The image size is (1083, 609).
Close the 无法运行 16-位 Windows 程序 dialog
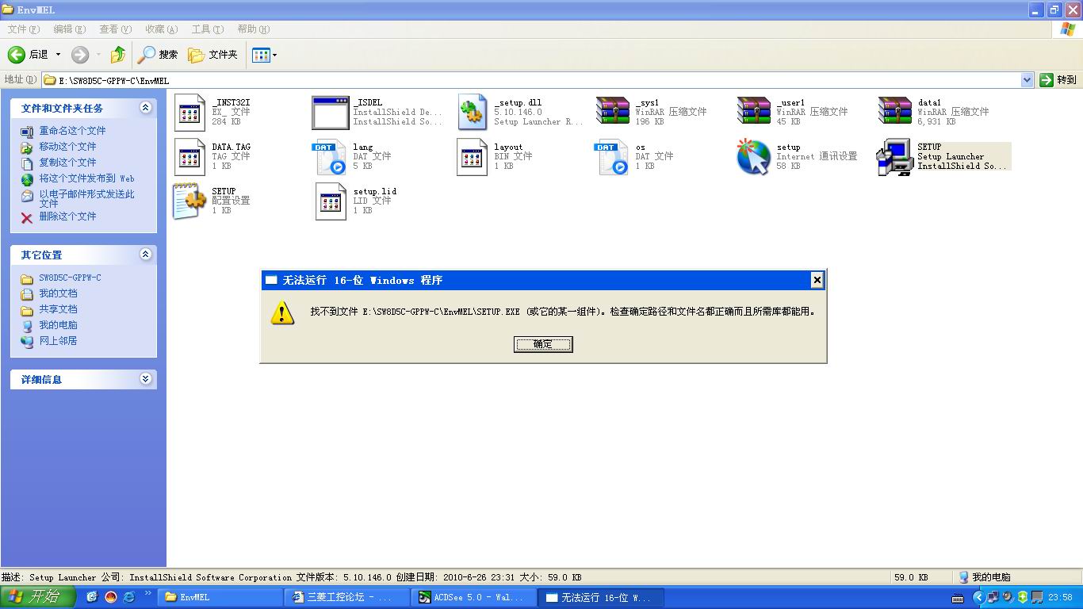pyautogui.click(x=817, y=280)
